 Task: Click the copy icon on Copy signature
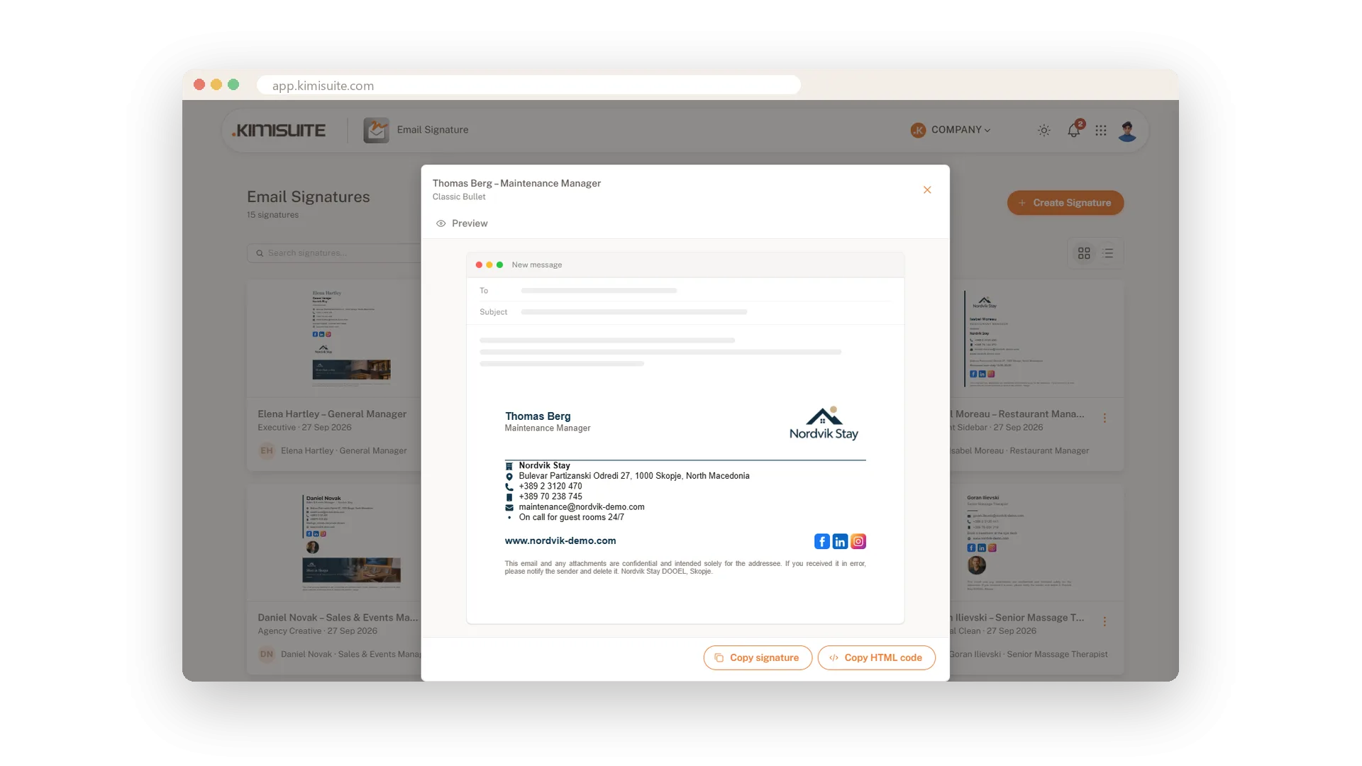(719, 658)
